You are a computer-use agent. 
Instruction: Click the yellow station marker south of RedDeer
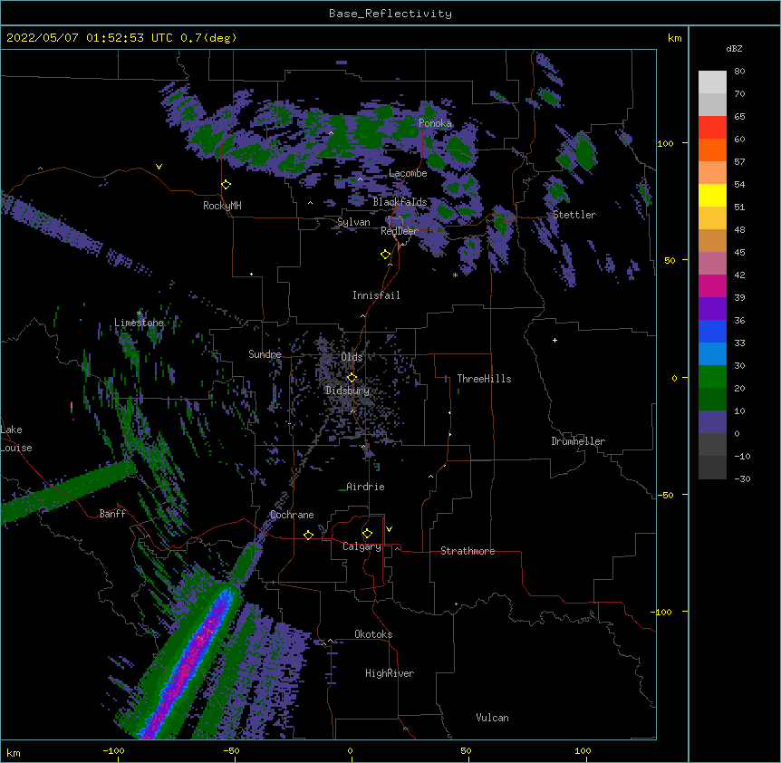point(386,255)
